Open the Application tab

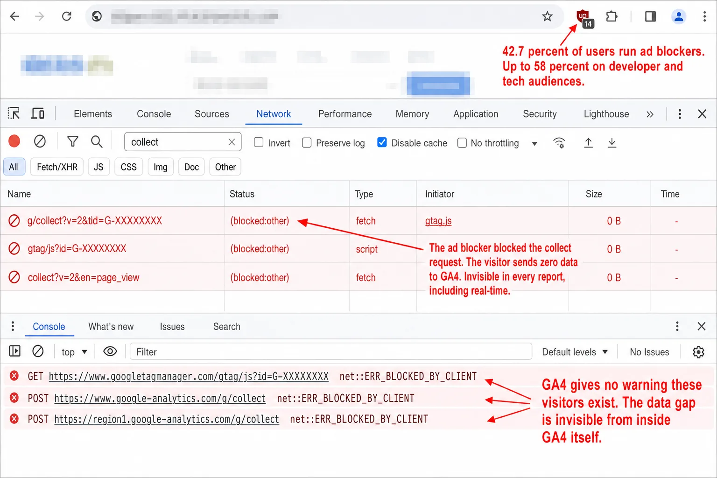476,114
